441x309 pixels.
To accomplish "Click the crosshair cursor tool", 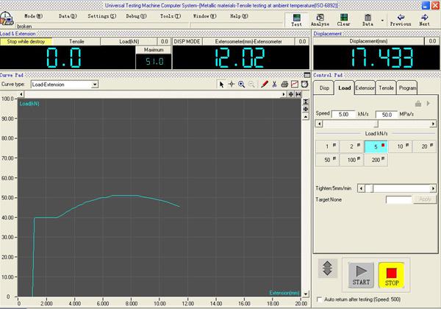I will coord(232,85).
